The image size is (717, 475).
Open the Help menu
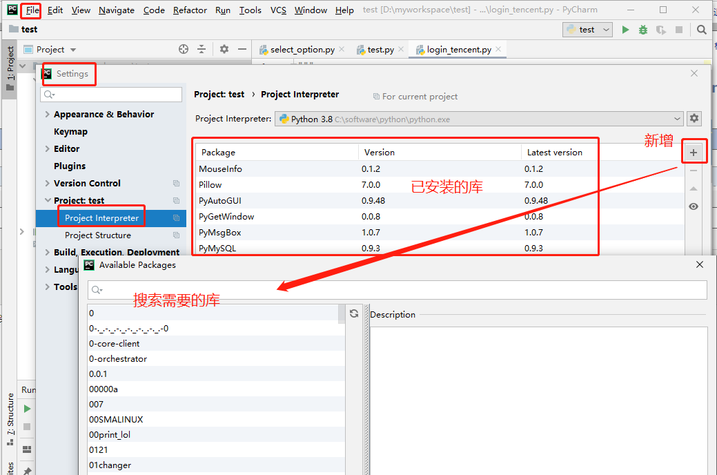(344, 10)
